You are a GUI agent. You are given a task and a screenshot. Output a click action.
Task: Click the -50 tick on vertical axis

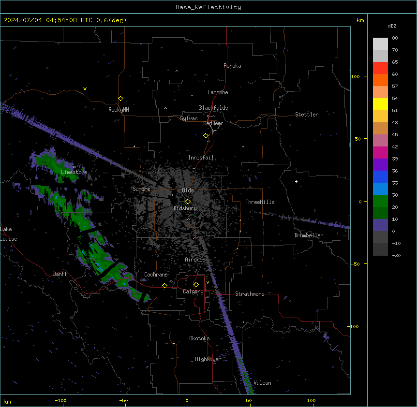point(355,264)
